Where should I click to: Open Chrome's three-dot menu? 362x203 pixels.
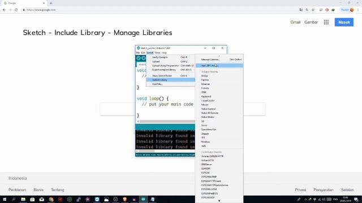pyautogui.click(x=358, y=10)
